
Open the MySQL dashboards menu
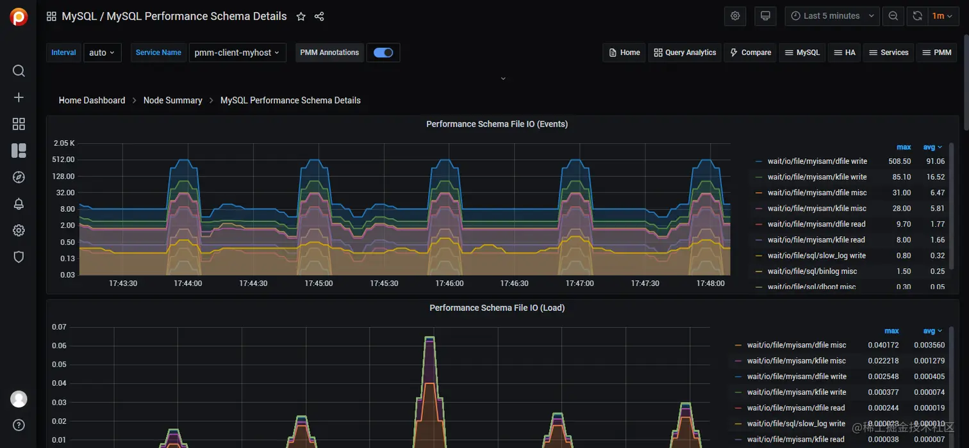click(x=802, y=52)
